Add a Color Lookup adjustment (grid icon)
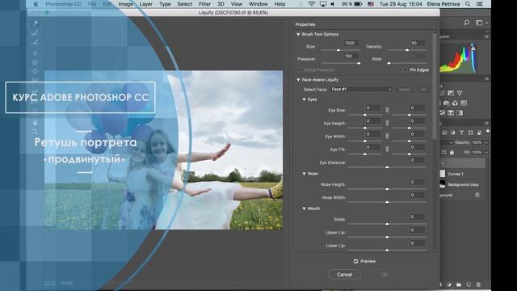This screenshot has width=517, height=291. 464,103
